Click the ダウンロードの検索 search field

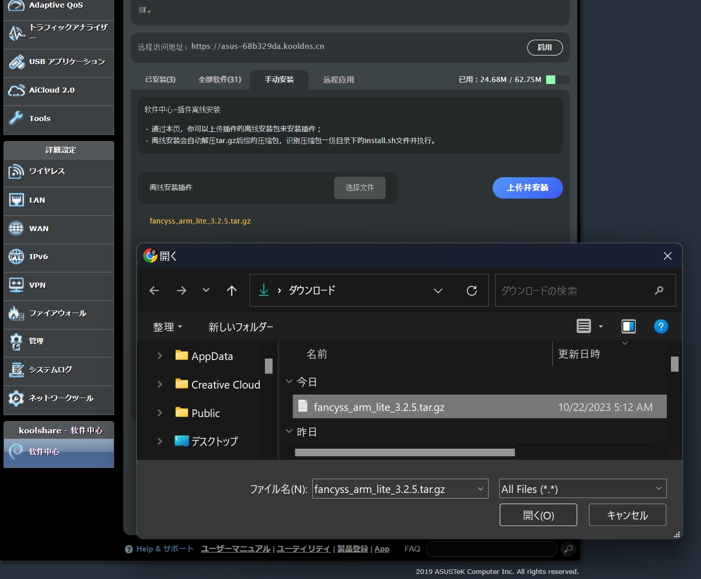(x=576, y=291)
